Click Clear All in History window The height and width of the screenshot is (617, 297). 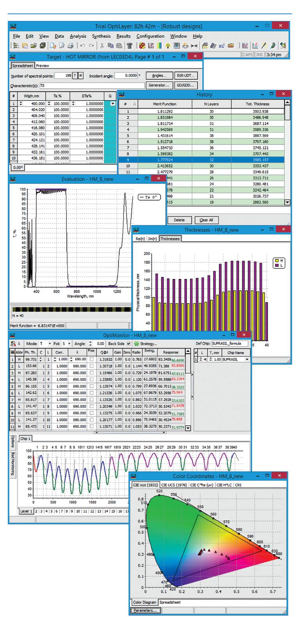207,220
